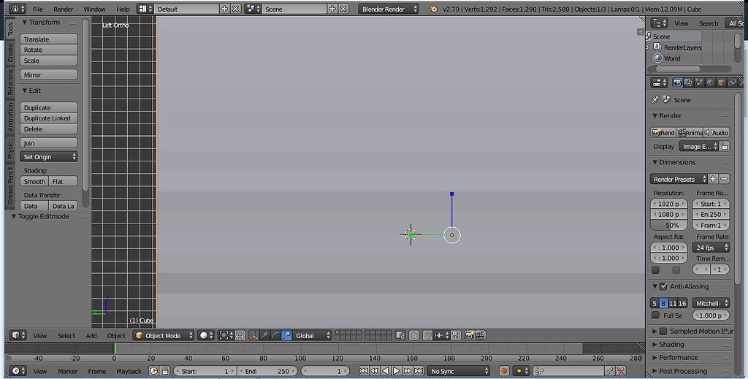Click the OpenGL render animation clapper icon
Image resolution: width=748 pixels, height=379 pixels.
[481, 335]
